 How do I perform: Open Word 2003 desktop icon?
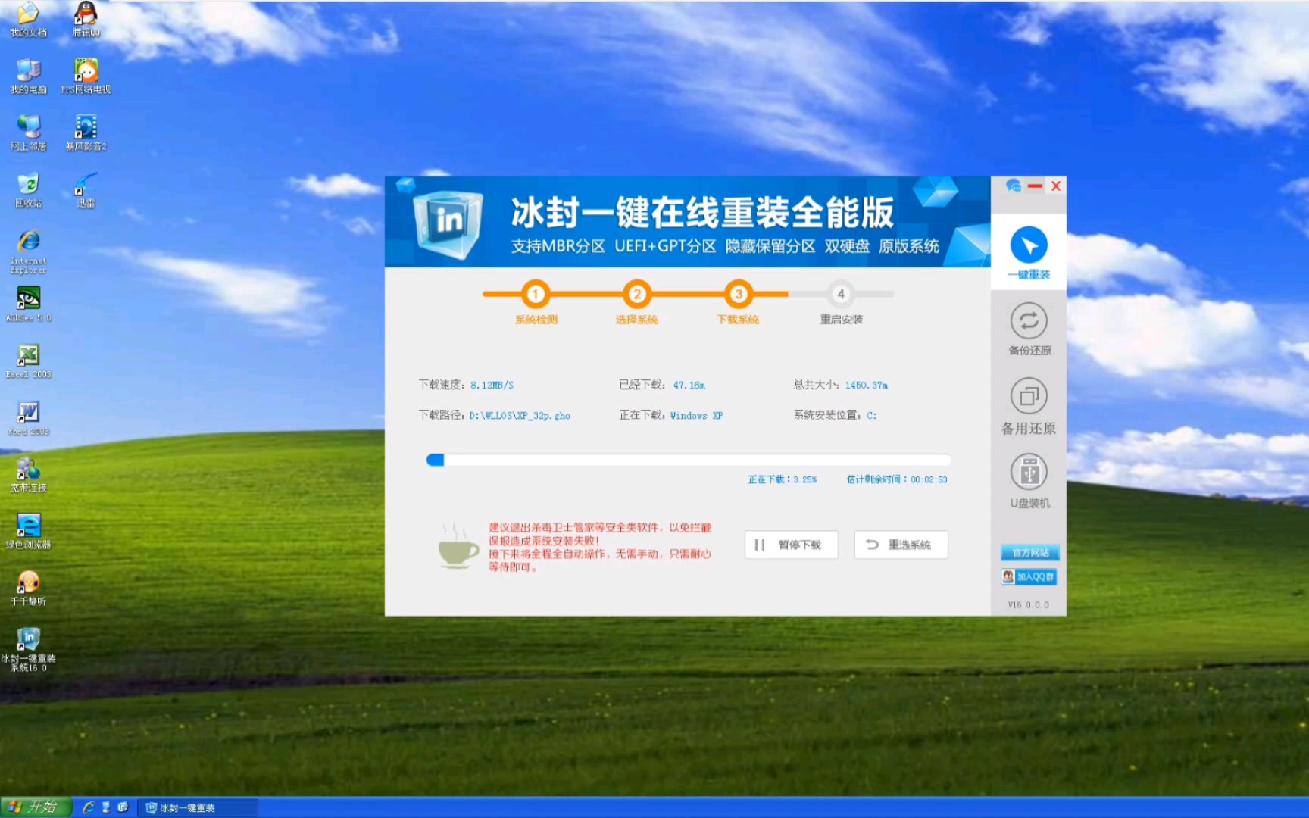28,418
